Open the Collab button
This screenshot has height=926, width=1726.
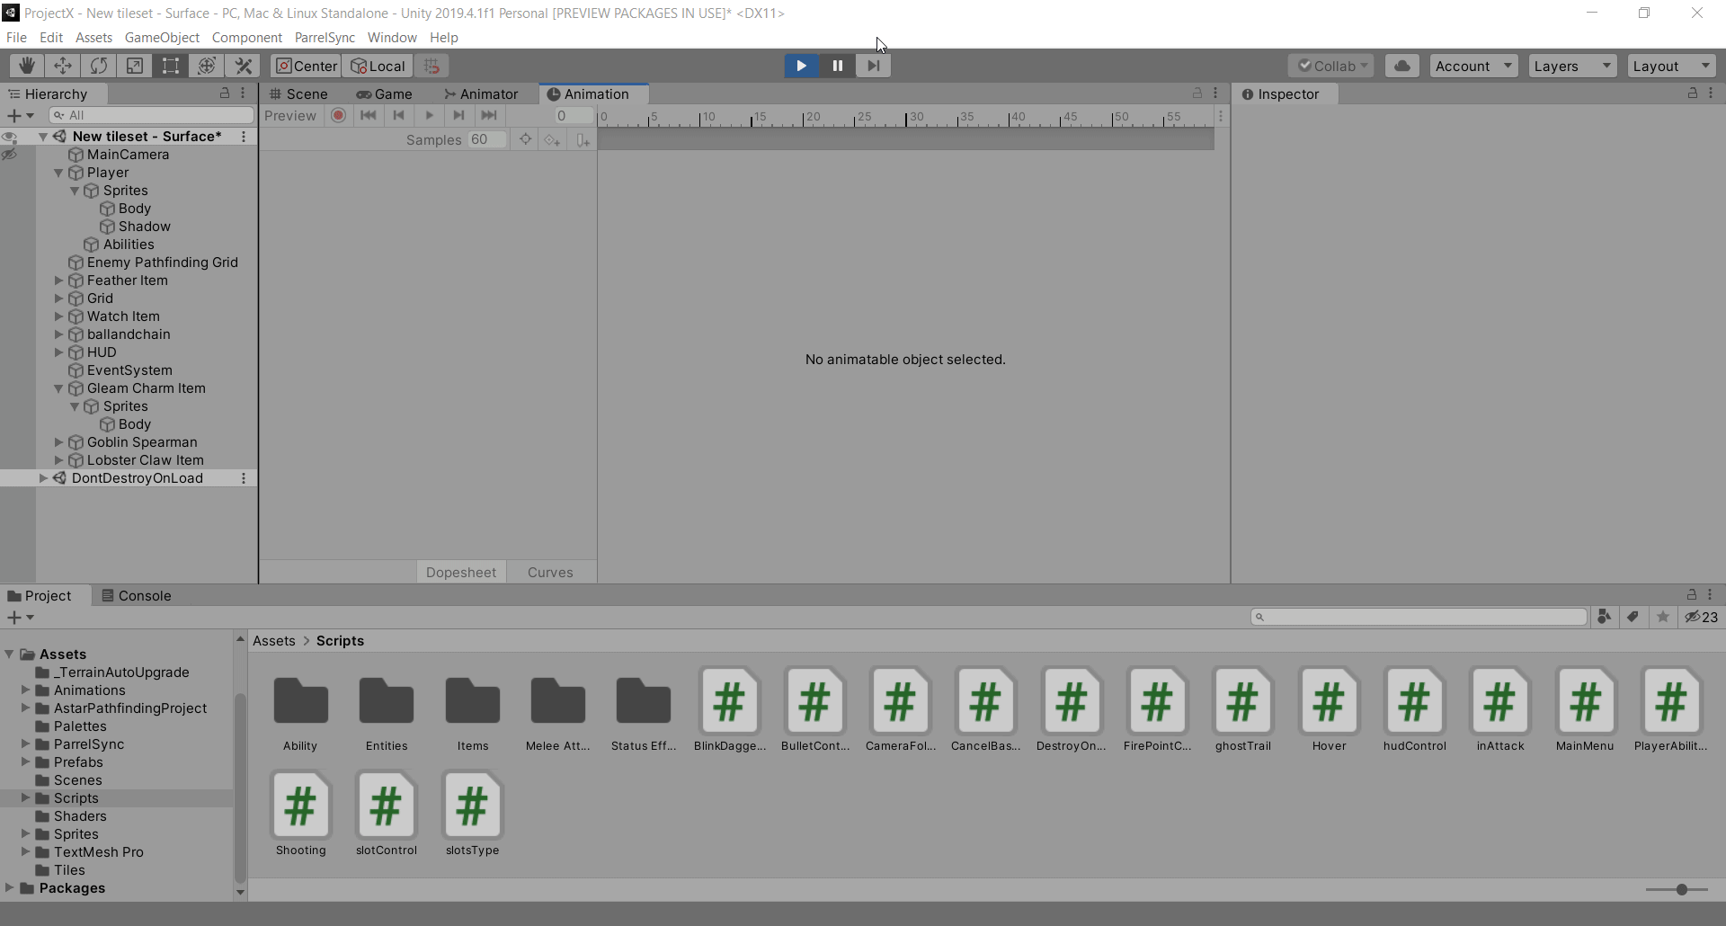(1331, 66)
